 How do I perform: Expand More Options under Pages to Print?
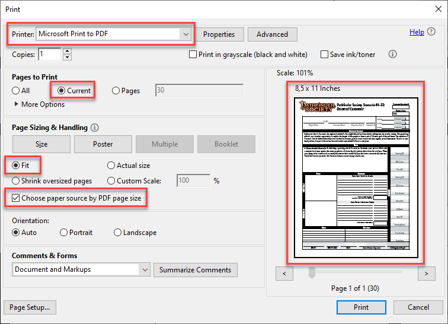tap(16, 104)
